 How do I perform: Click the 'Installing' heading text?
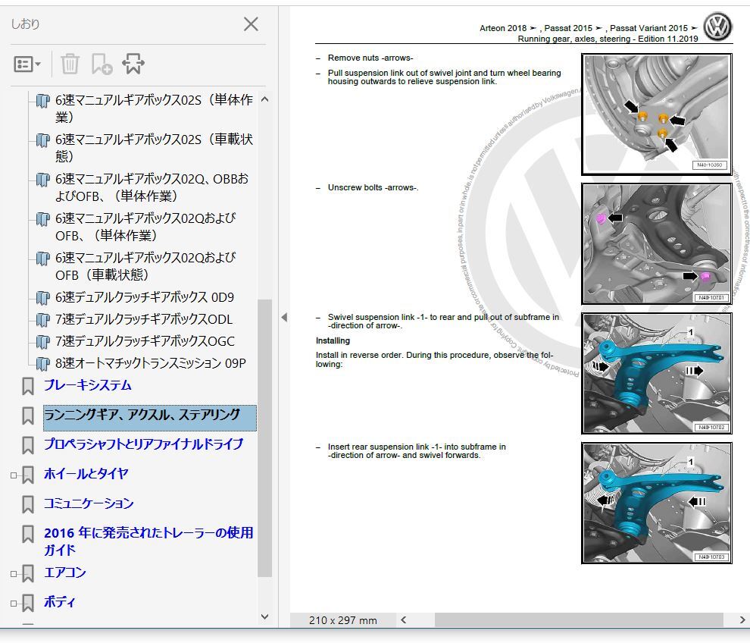[333, 341]
